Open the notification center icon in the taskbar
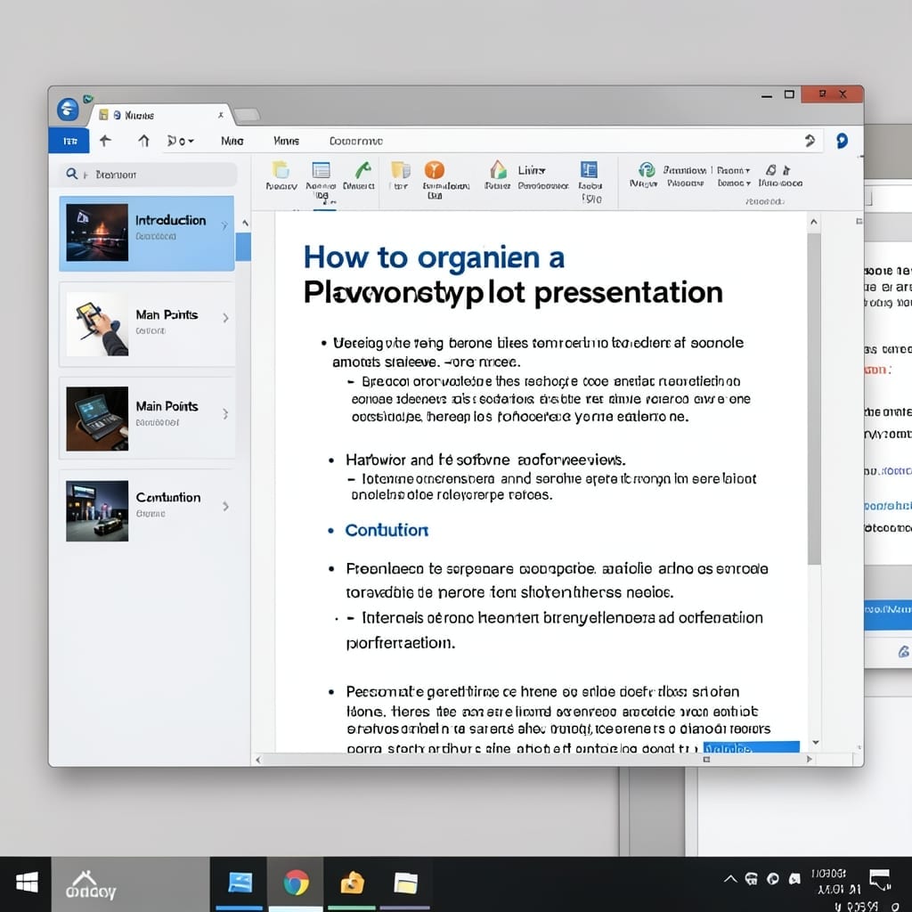Screen dimensions: 912x912 (879, 879)
